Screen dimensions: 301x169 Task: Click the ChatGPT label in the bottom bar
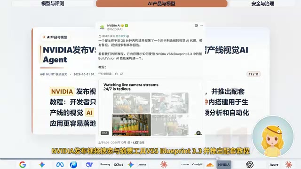pos(185,164)
